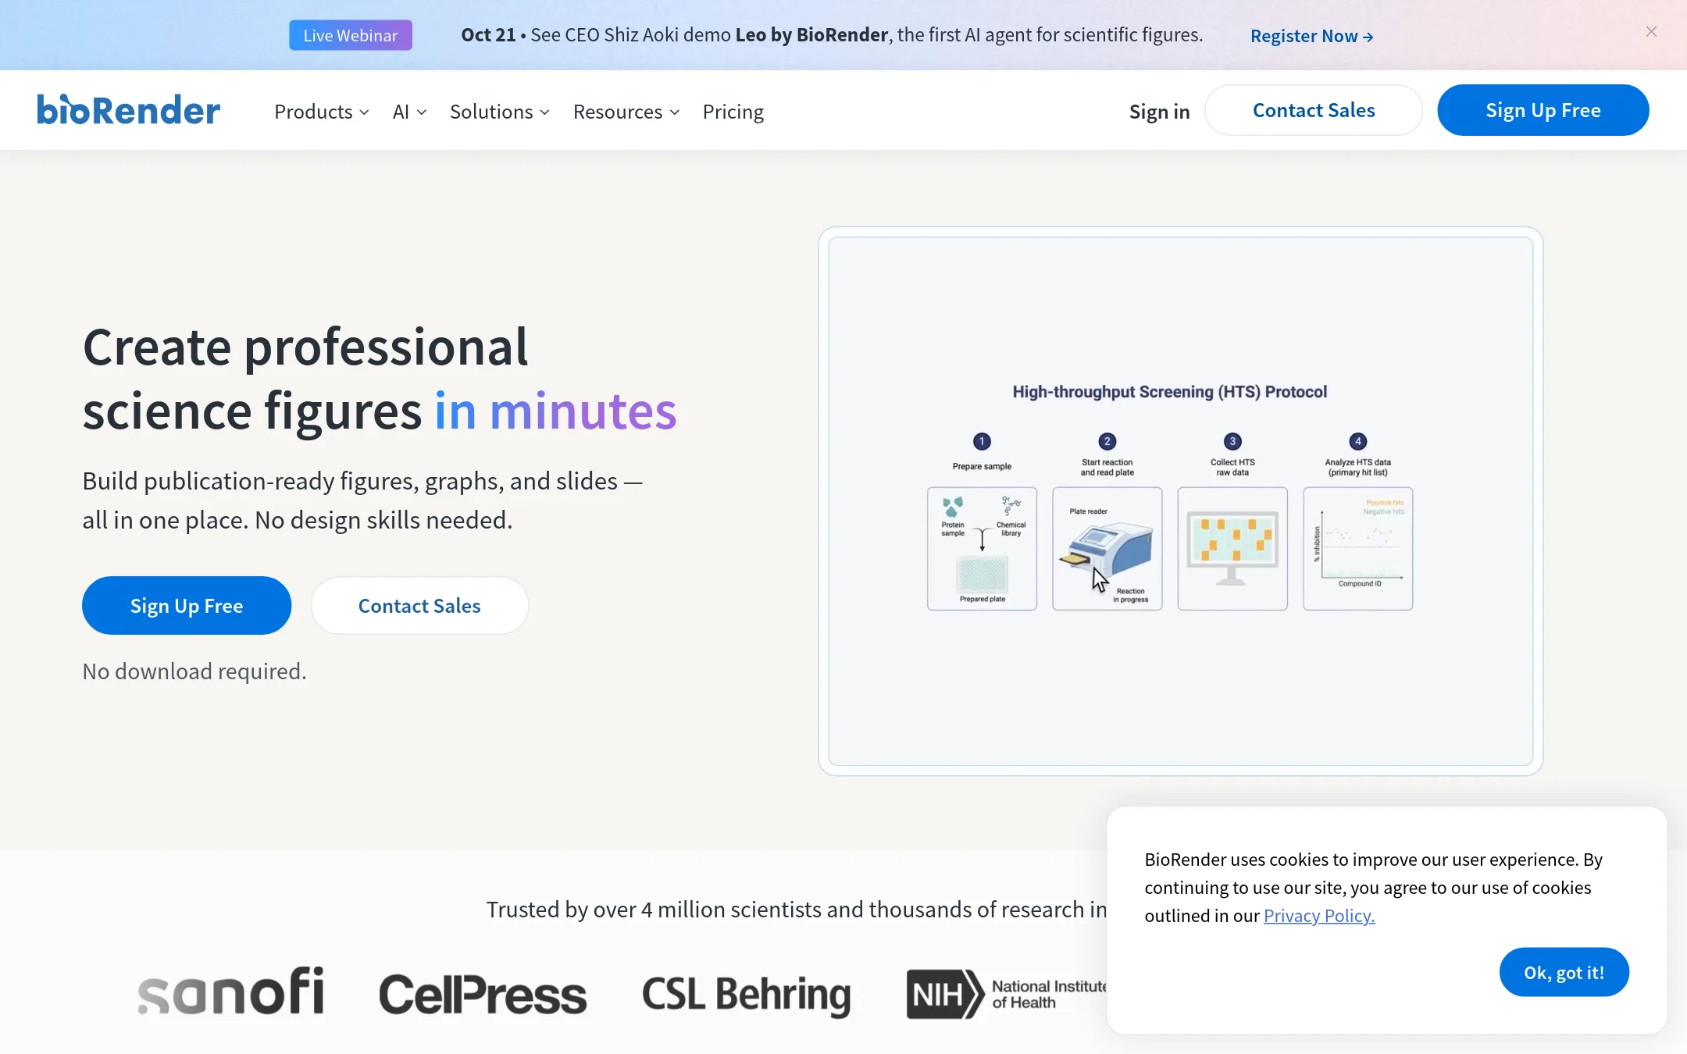Click the Sanofi logo

click(x=230, y=992)
